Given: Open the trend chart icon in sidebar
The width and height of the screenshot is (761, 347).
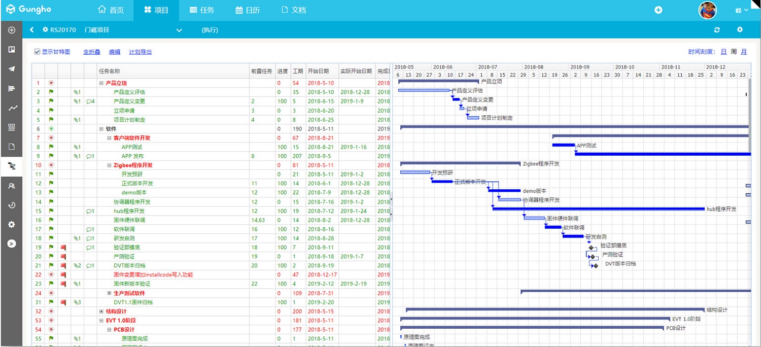Looking at the screenshot, I should coord(11,108).
